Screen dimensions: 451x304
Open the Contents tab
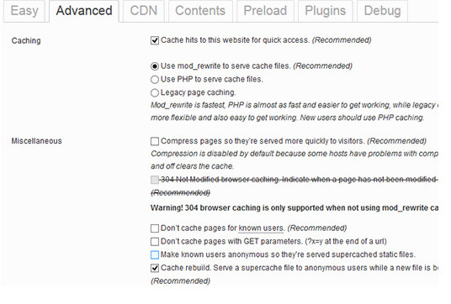pos(200,11)
